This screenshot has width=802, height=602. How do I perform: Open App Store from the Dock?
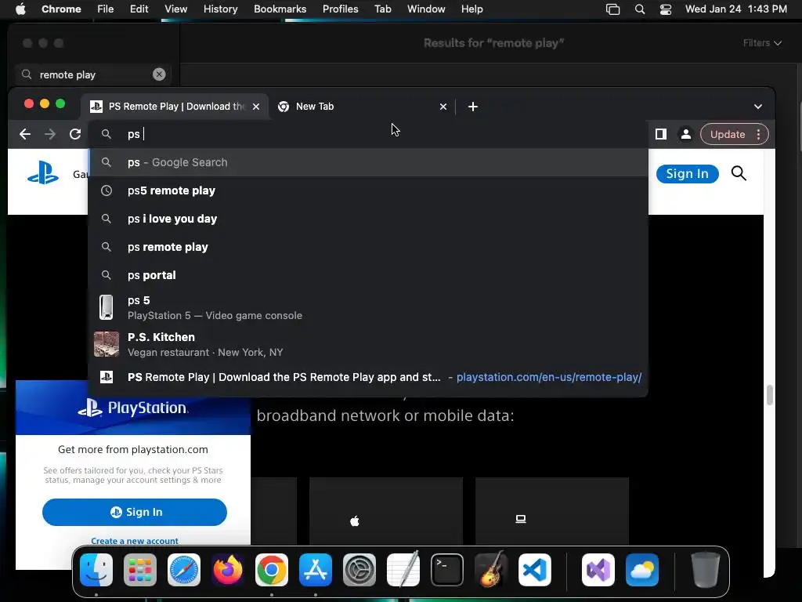click(316, 570)
